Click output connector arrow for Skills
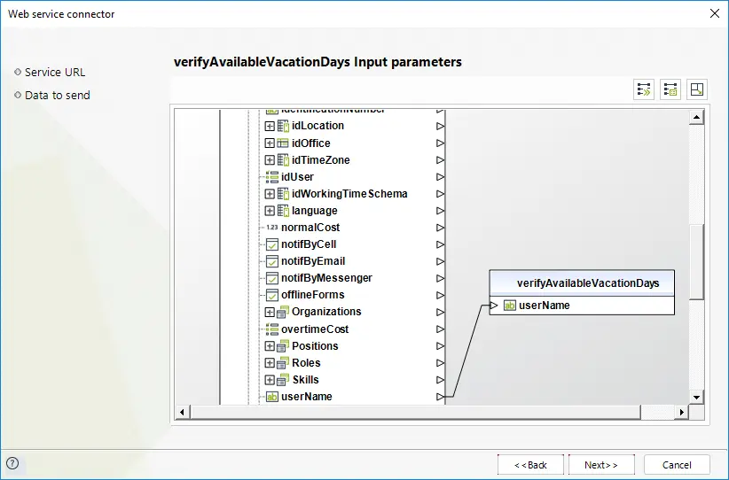The width and height of the screenshot is (729, 480). [x=440, y=380]
